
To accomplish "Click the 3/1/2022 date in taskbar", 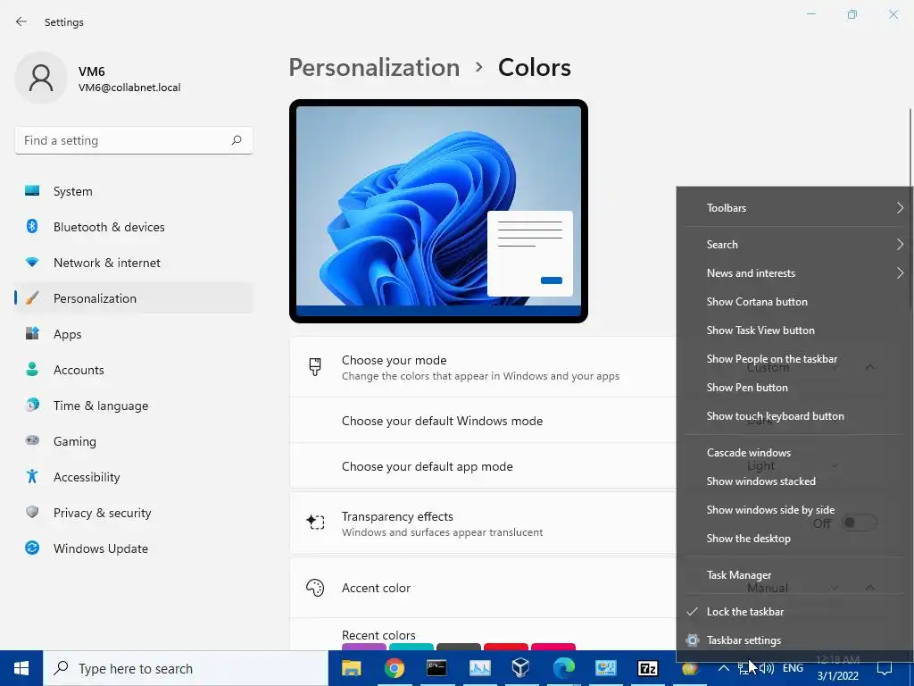I will (x=837, y=676).
